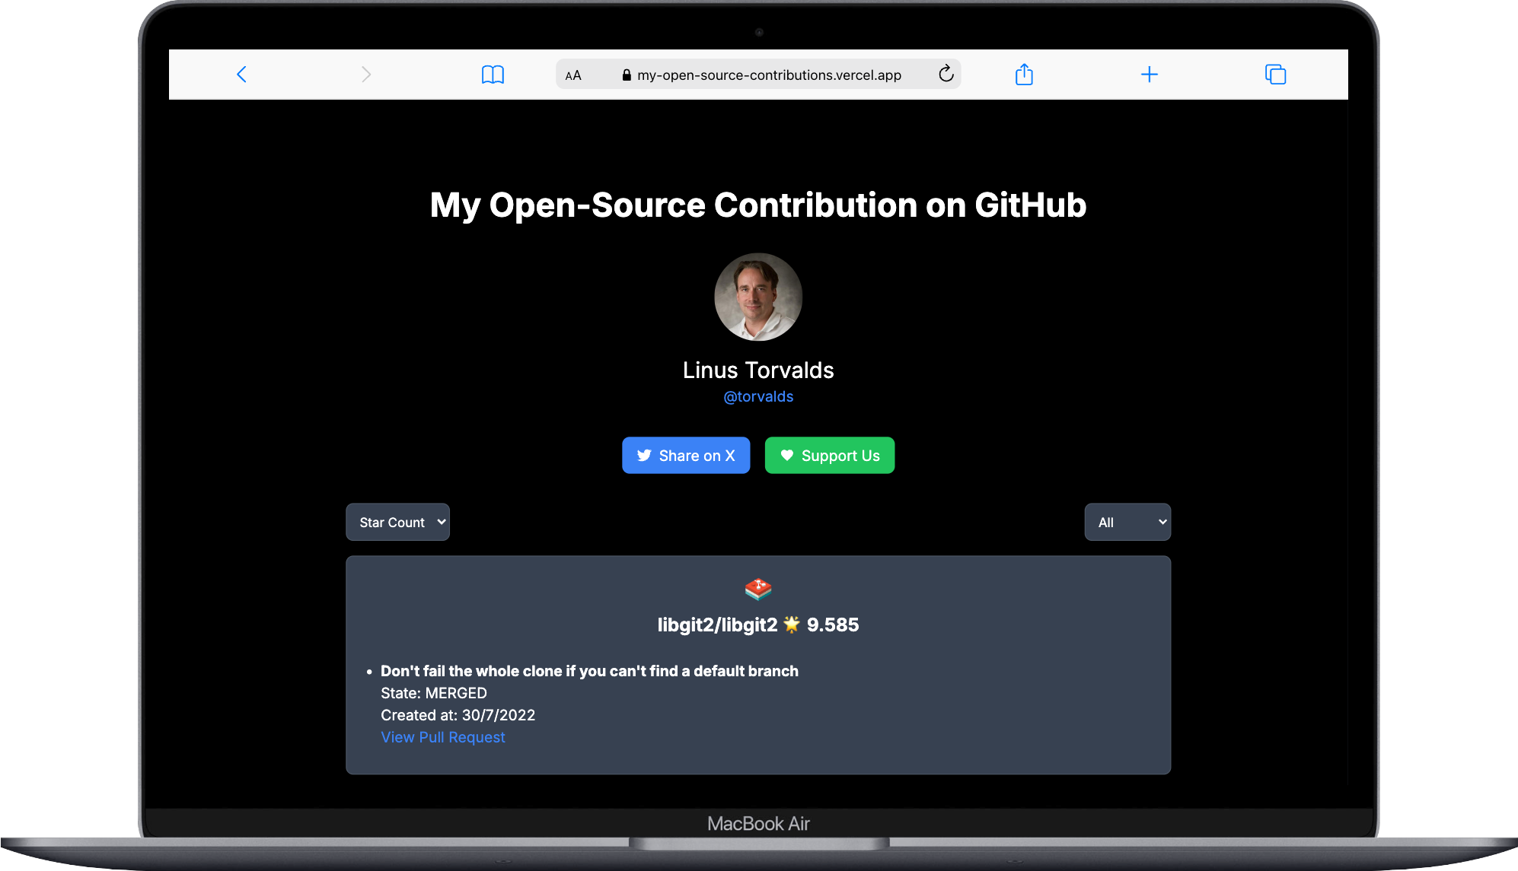Viewport: 1518px width, 871px height.
Task: Click the State: MERGED text
Action: coord(434,694)
